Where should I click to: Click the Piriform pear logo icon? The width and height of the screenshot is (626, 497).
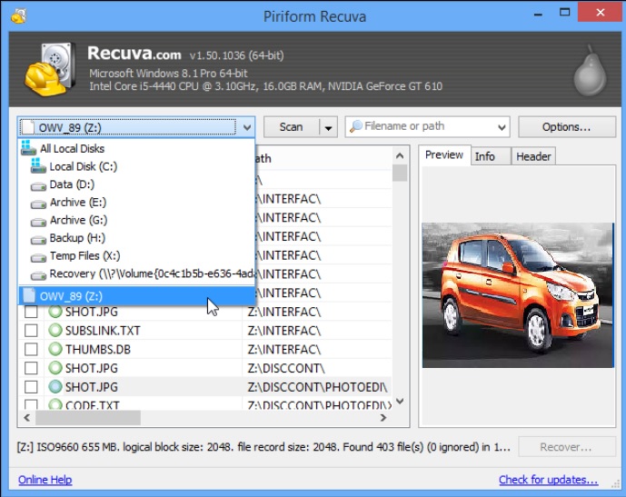pyautogui.click(x=589, y=69)
